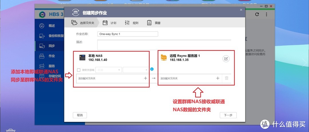This screenshot has width=309, height=132.
Task: Switch to the 规则 step tab
Action: point(132,23)
